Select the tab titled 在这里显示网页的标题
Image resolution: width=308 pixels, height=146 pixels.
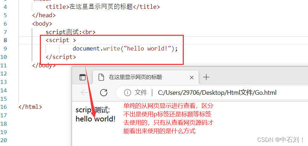coord(146,78)
